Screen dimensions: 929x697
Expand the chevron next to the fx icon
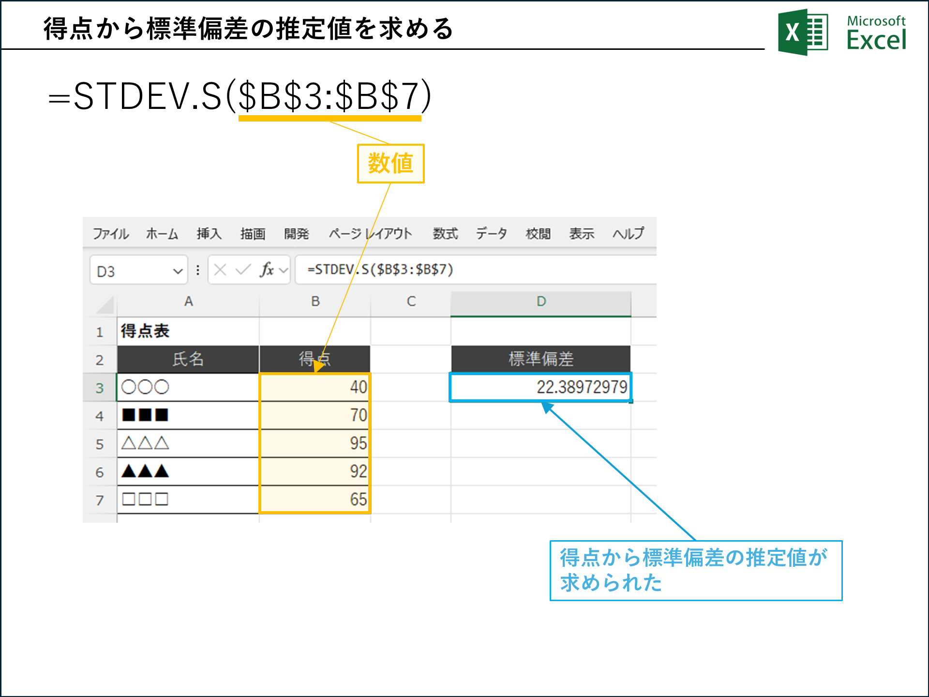(x=283, y=270)
